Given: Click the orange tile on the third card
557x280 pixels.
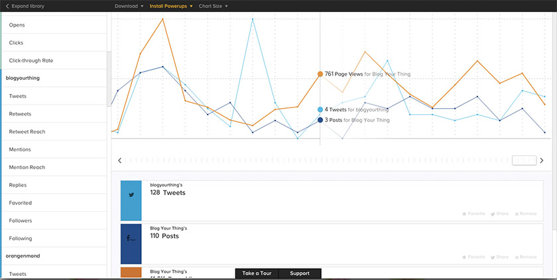Looking at the screenshot, I should (x=131, y=273).
